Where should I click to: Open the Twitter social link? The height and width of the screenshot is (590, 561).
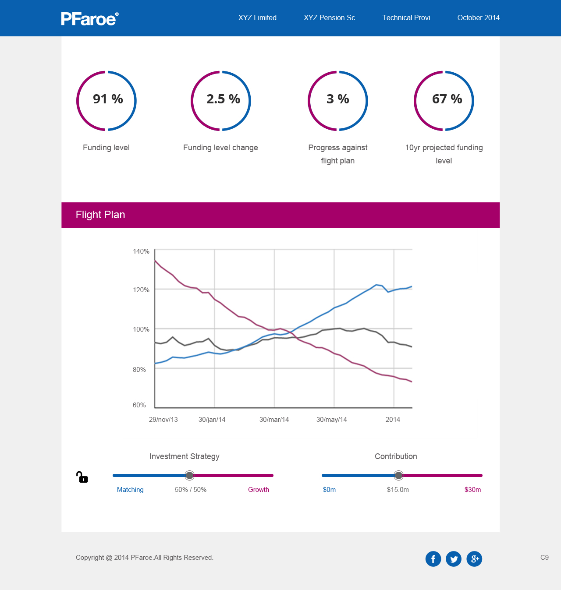coord(454,559)
